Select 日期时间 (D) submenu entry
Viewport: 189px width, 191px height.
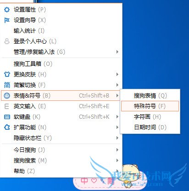coord(150,127)
